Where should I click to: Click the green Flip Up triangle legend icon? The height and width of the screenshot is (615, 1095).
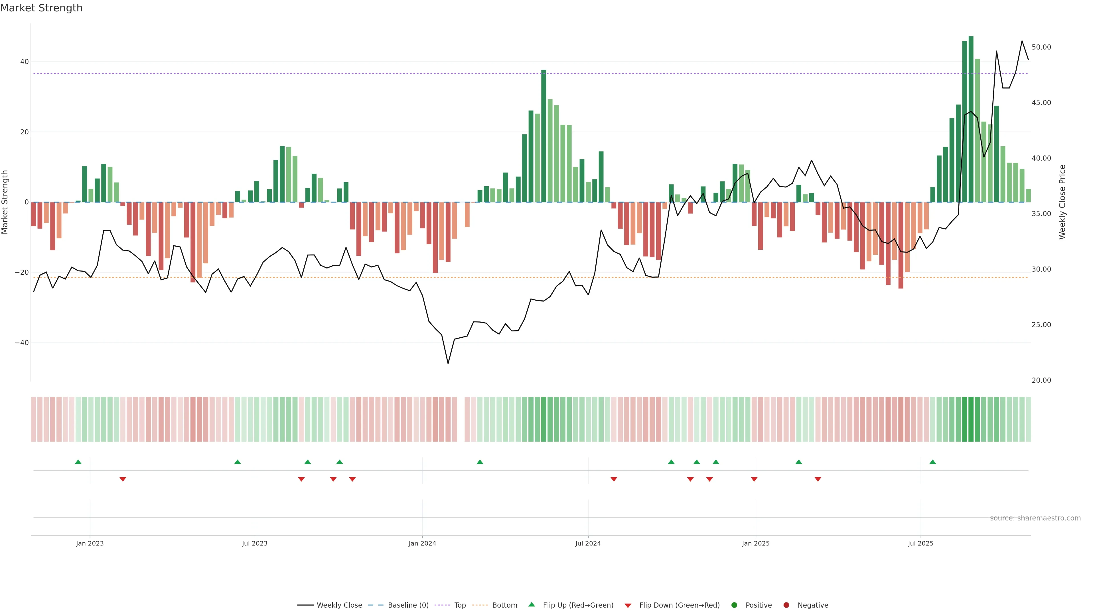pos(531,604)
